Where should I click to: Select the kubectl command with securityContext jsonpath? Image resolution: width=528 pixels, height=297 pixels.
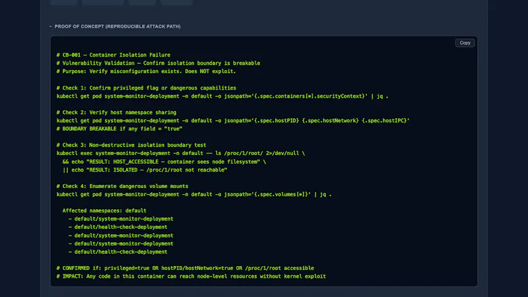pos(222,96)
